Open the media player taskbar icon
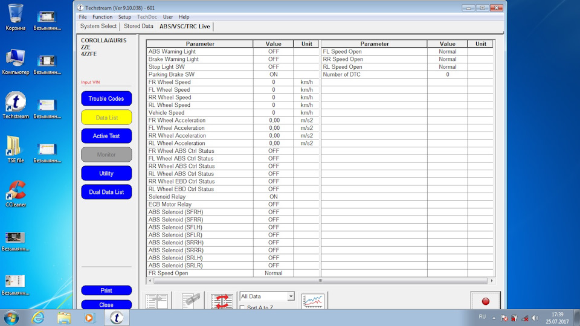This screenshot has width=580, height=326. tap(89, 318)
